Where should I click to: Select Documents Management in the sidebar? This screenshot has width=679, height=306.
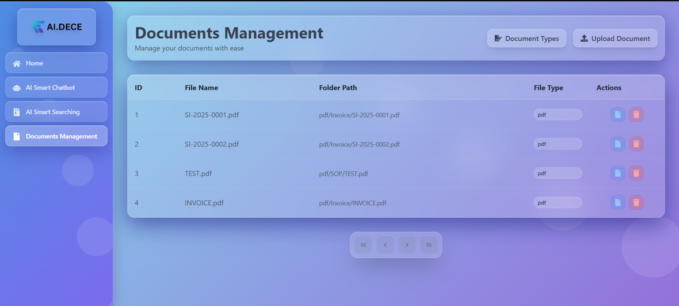(56, 136)
